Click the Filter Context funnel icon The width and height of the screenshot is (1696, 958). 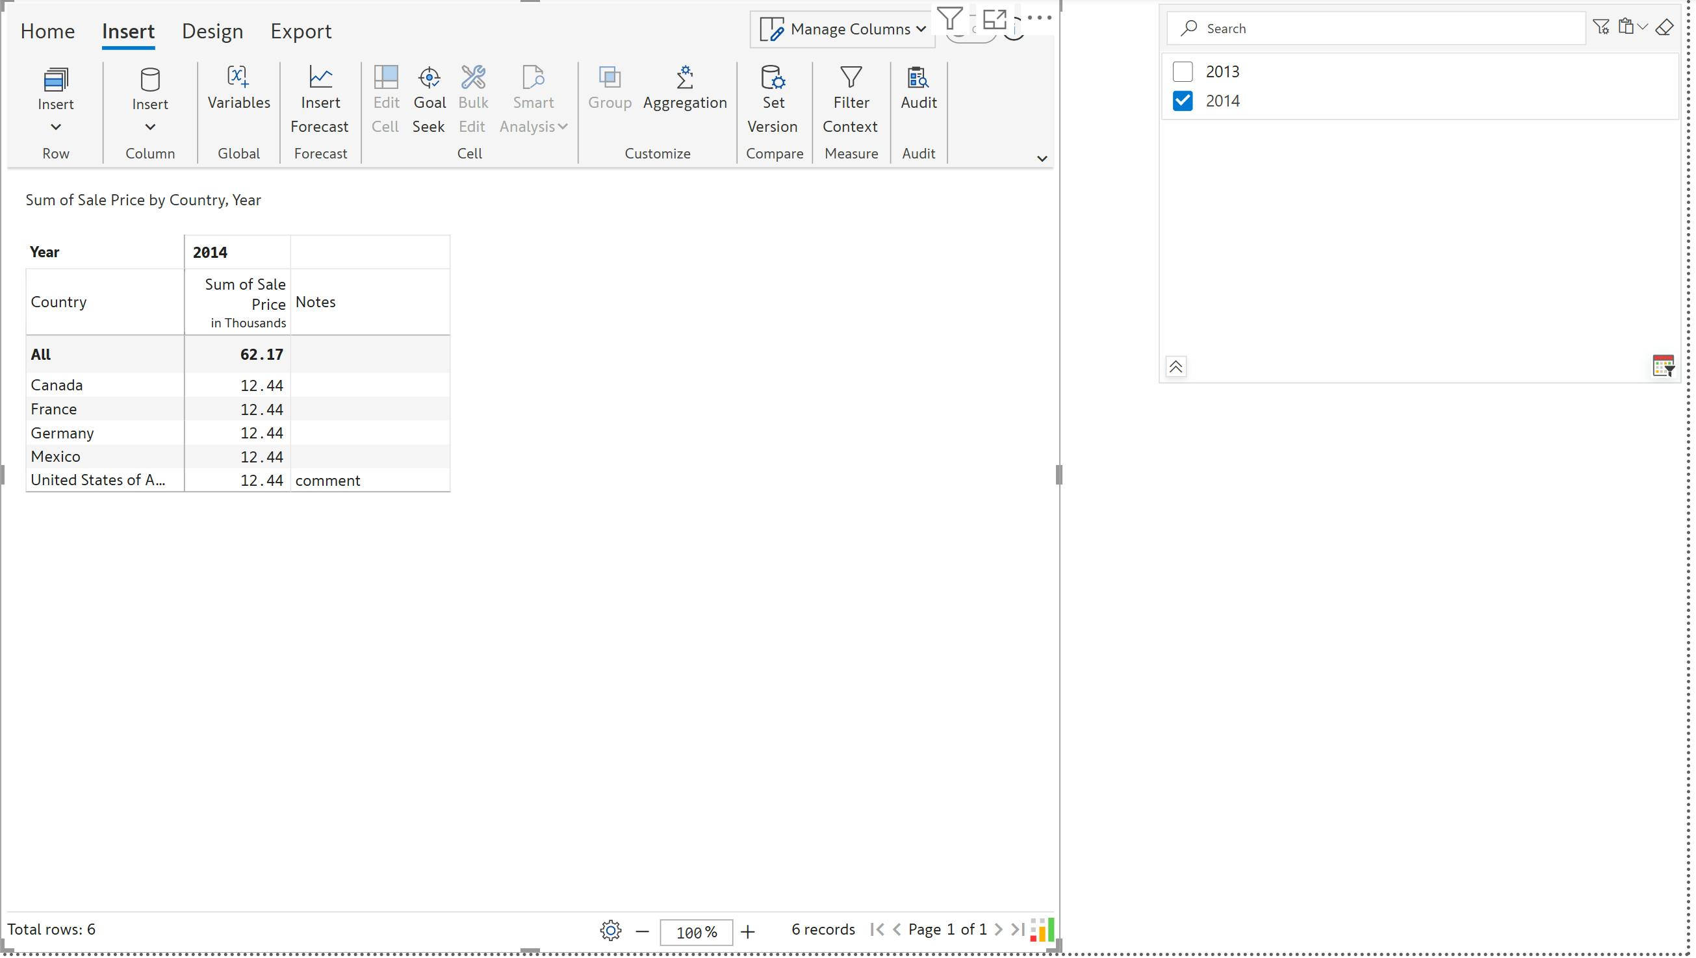[850, 78]
